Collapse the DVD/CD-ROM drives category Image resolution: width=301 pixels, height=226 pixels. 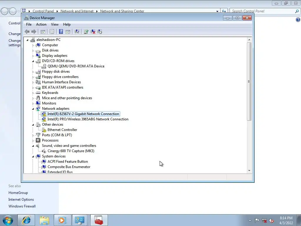coord(33,61)
